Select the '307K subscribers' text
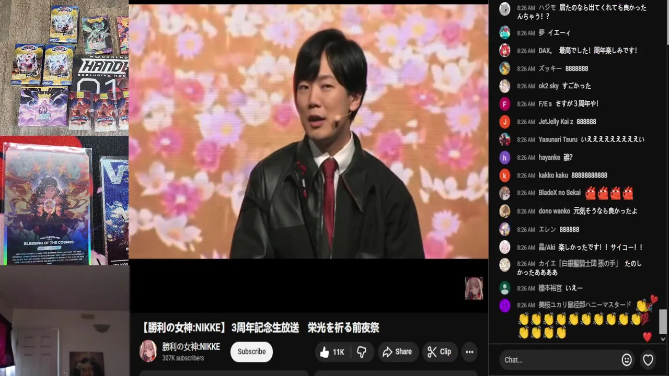Image resolution: width=669 pixels, height=376 pixels. 183,358
